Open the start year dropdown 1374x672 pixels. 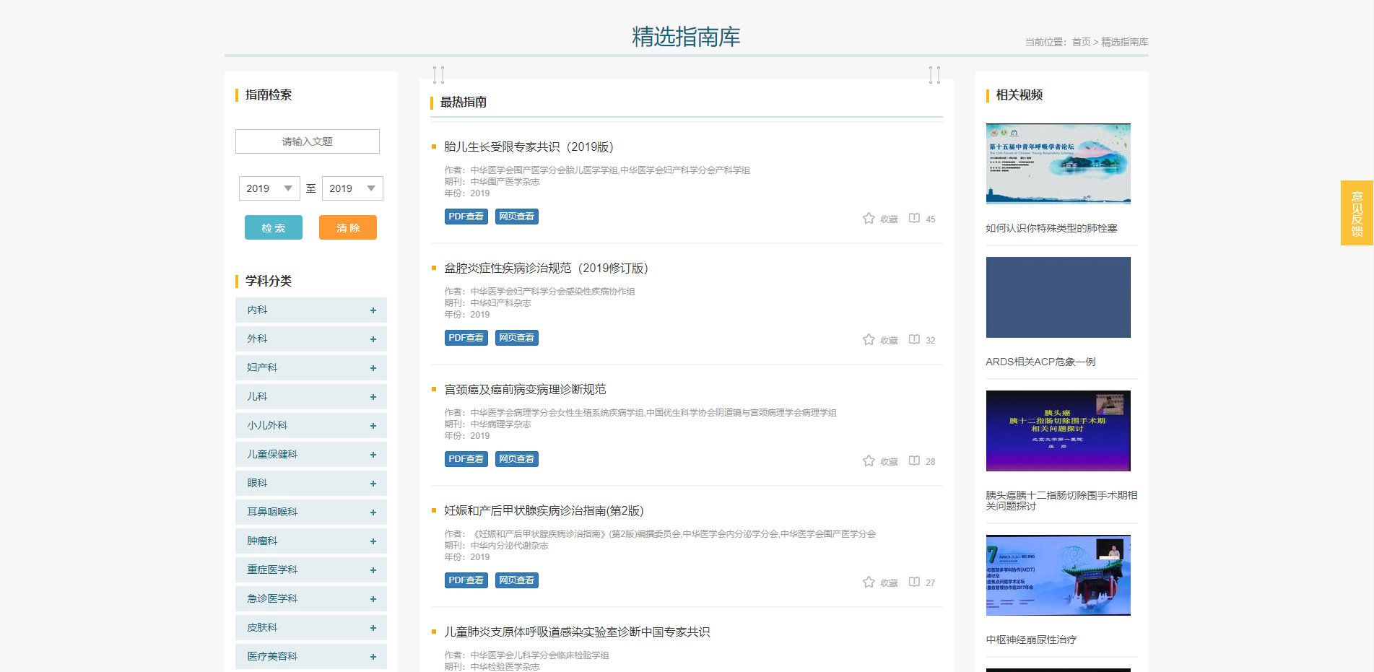pyautogui.click(x=269, y=188)
